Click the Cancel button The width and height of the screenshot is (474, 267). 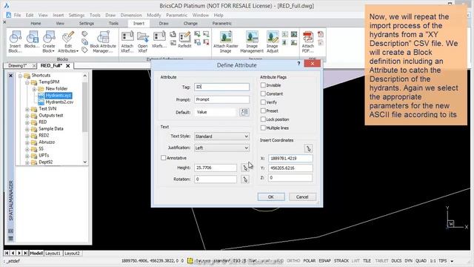point(302,197)
